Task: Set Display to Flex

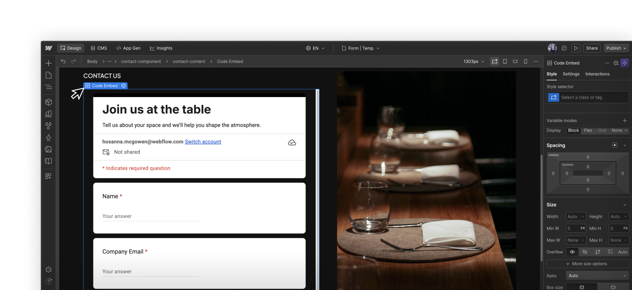Action: pos(588,130)
